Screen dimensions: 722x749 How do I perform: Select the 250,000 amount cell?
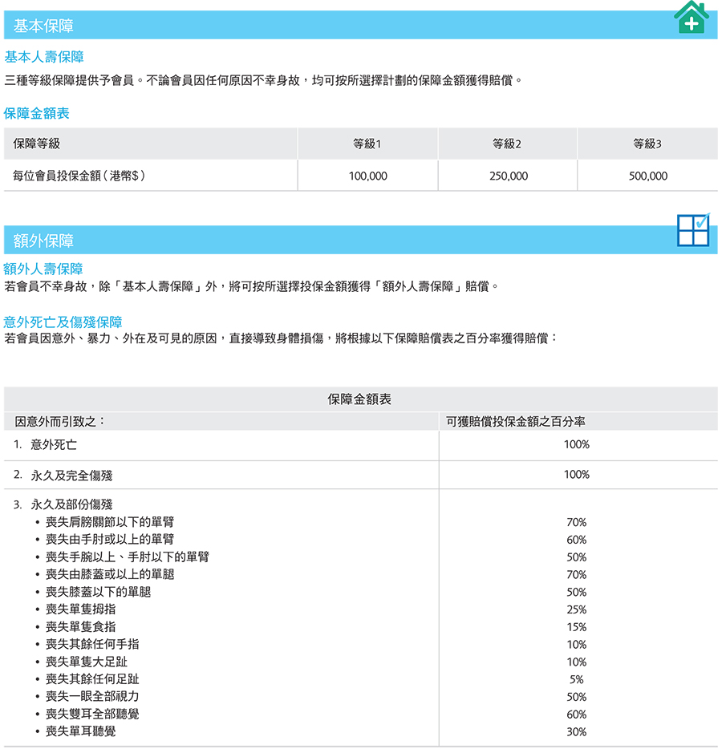pyautogui.click(x=508, y=176)
